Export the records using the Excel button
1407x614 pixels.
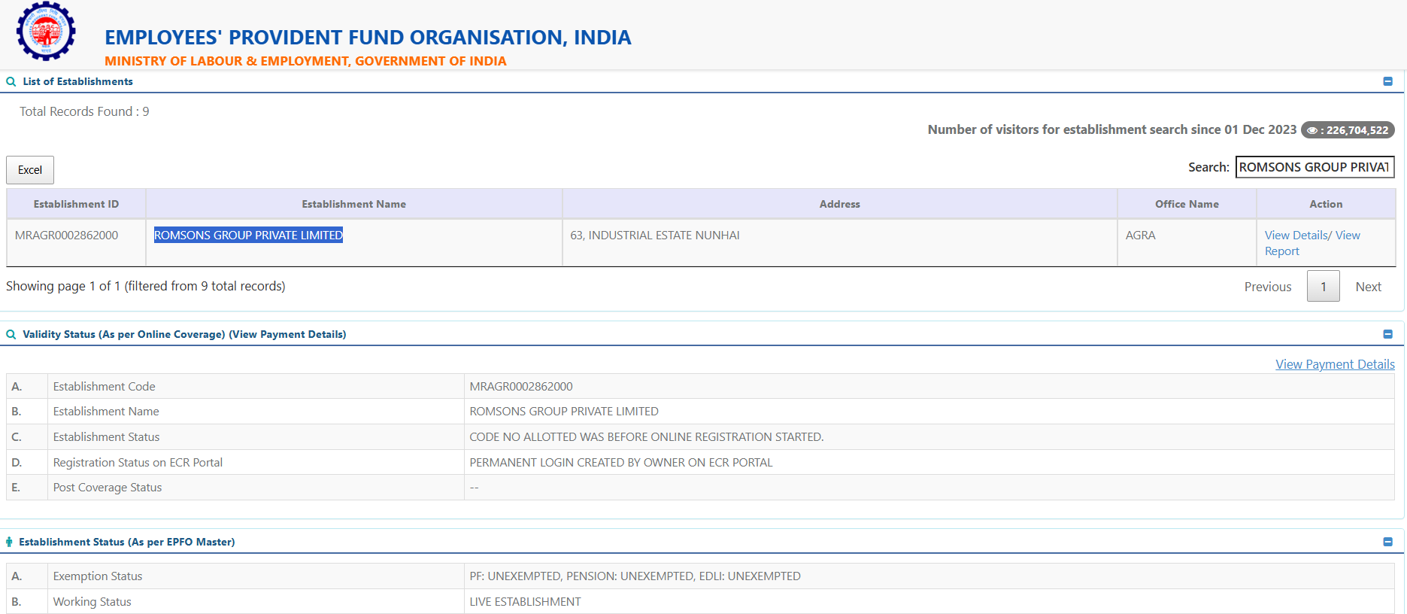[30, 170]
